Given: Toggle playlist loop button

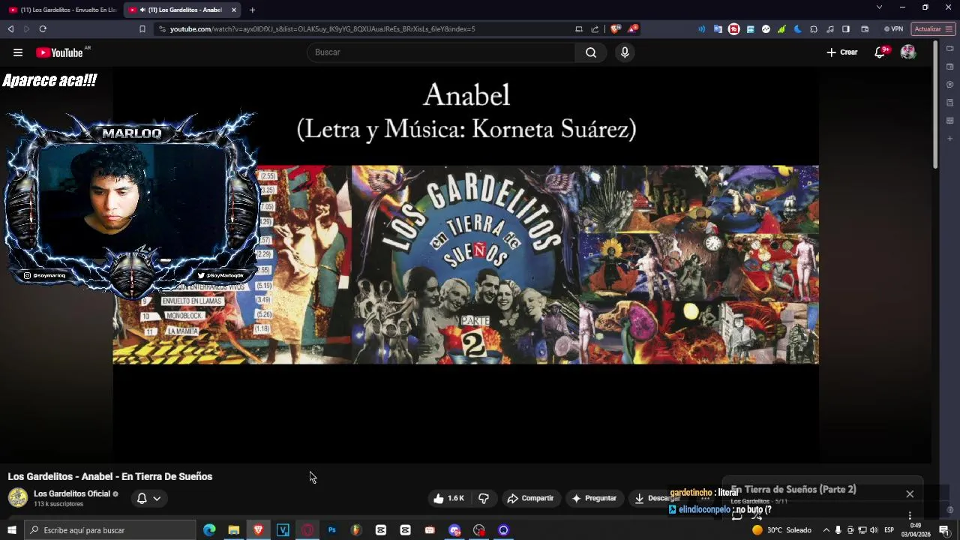Looking at the screenshot, I should click(x=737, y=515).
